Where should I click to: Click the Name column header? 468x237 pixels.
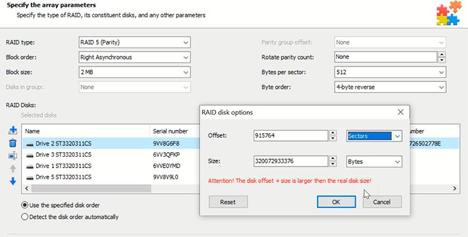pyautogui.click(x=86, y=131)
